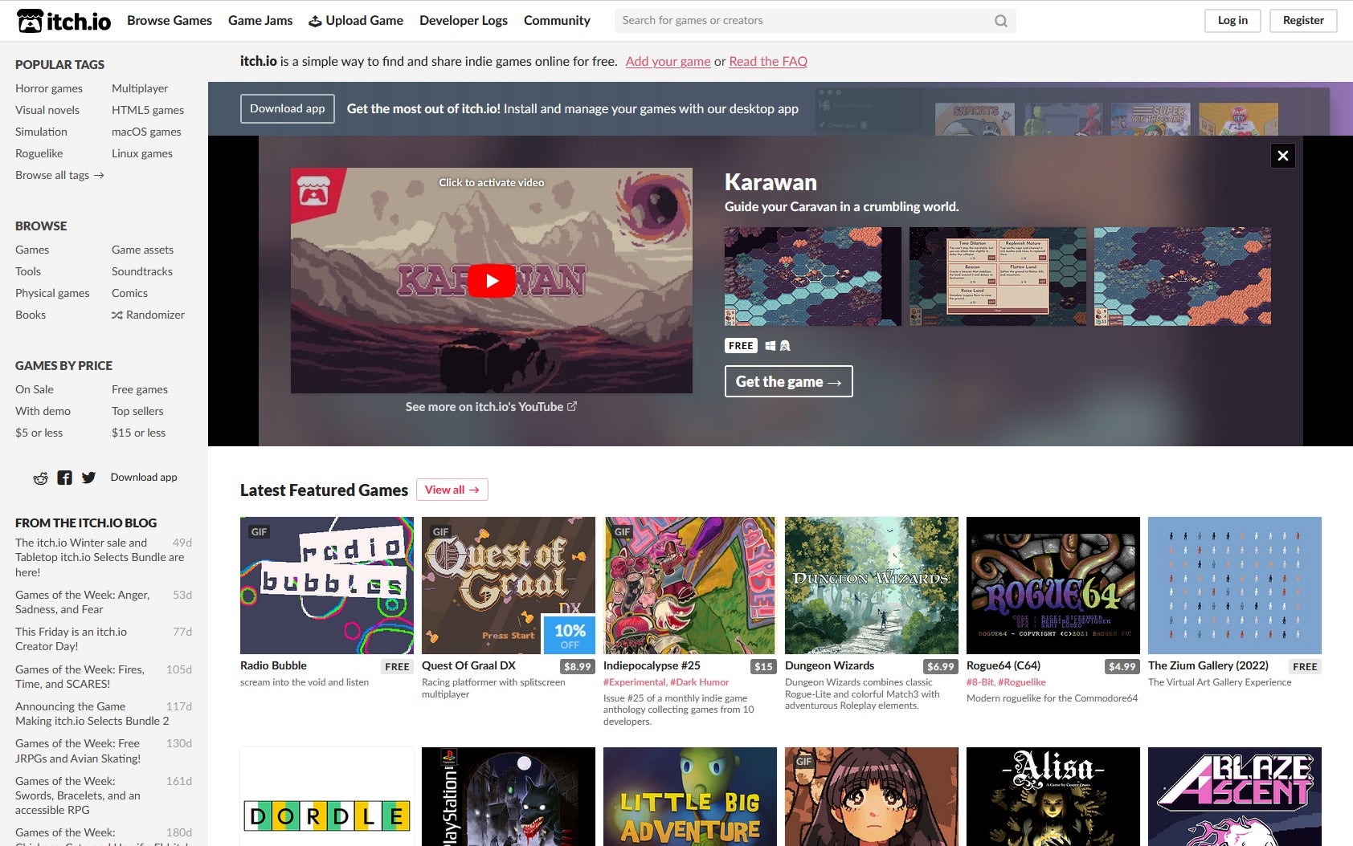Click the itch.io badge on video thumbnail
This screenshot has height=846, width=1353.
313,189
